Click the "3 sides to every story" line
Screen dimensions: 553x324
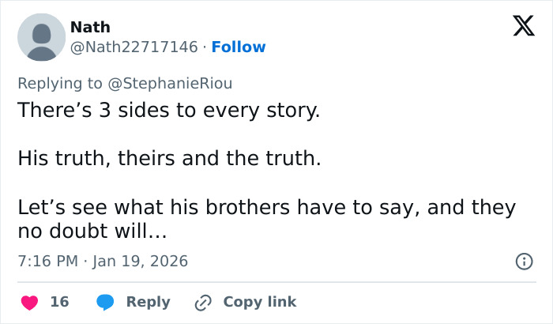click(x=168, y=109)
